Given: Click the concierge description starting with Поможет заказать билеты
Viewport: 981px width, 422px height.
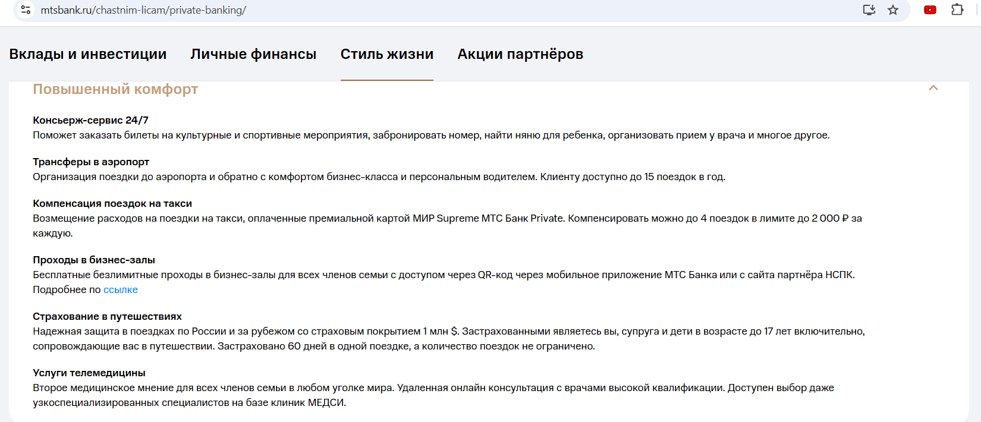Looking at the screenshot, I should [431, 135].
